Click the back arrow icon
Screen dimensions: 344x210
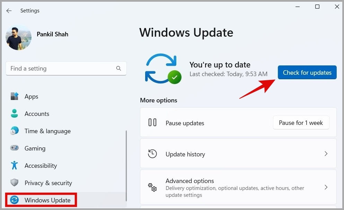click(x=9, y=10)
